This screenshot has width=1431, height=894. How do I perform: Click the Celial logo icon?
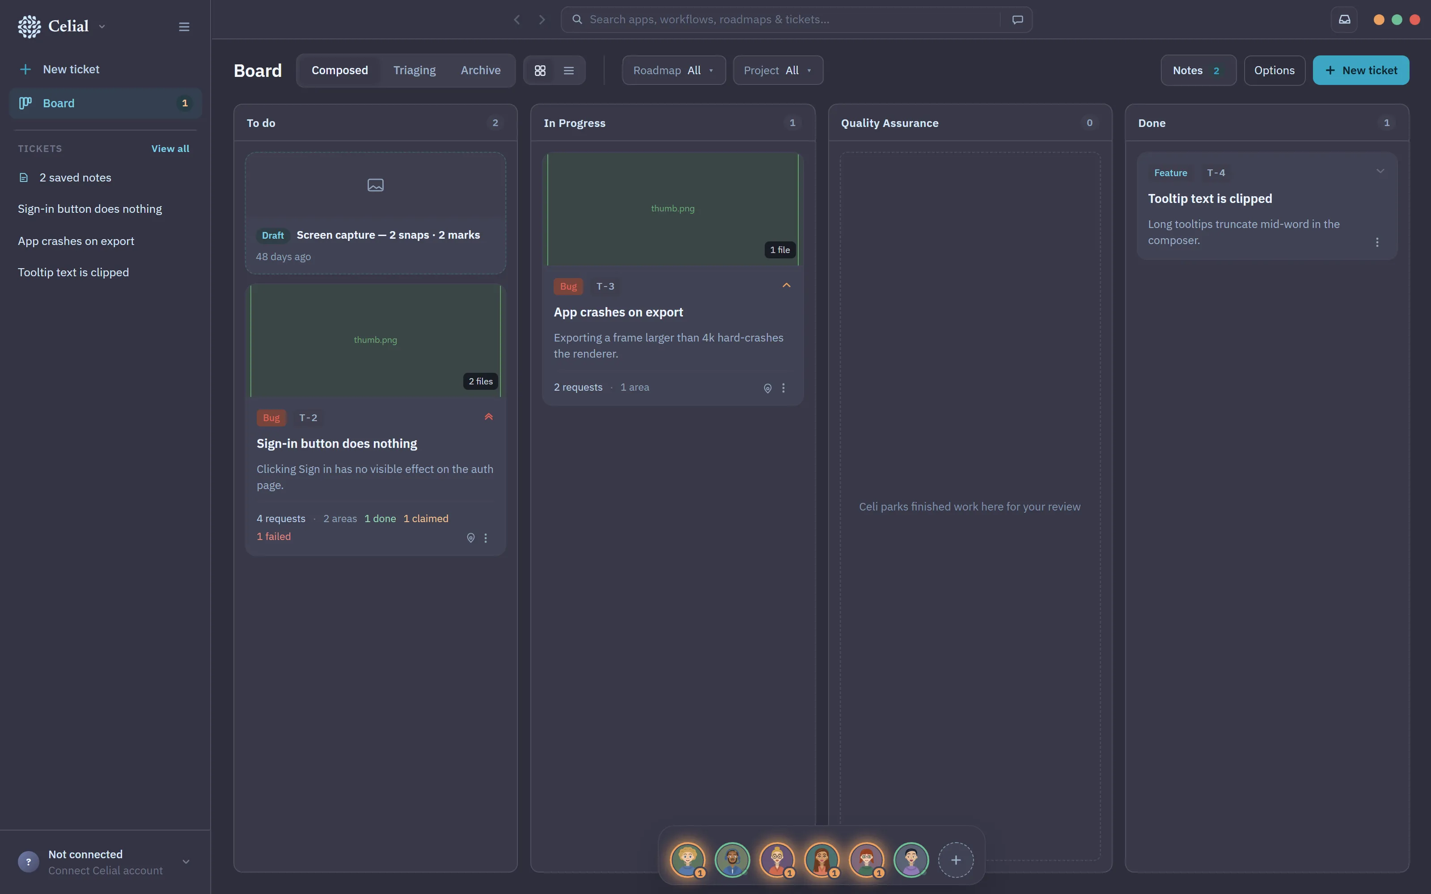click(x=29, y=27)
